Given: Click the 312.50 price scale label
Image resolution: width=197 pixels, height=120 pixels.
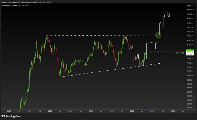Looking at the screenshot, I should tap(189, 108).
